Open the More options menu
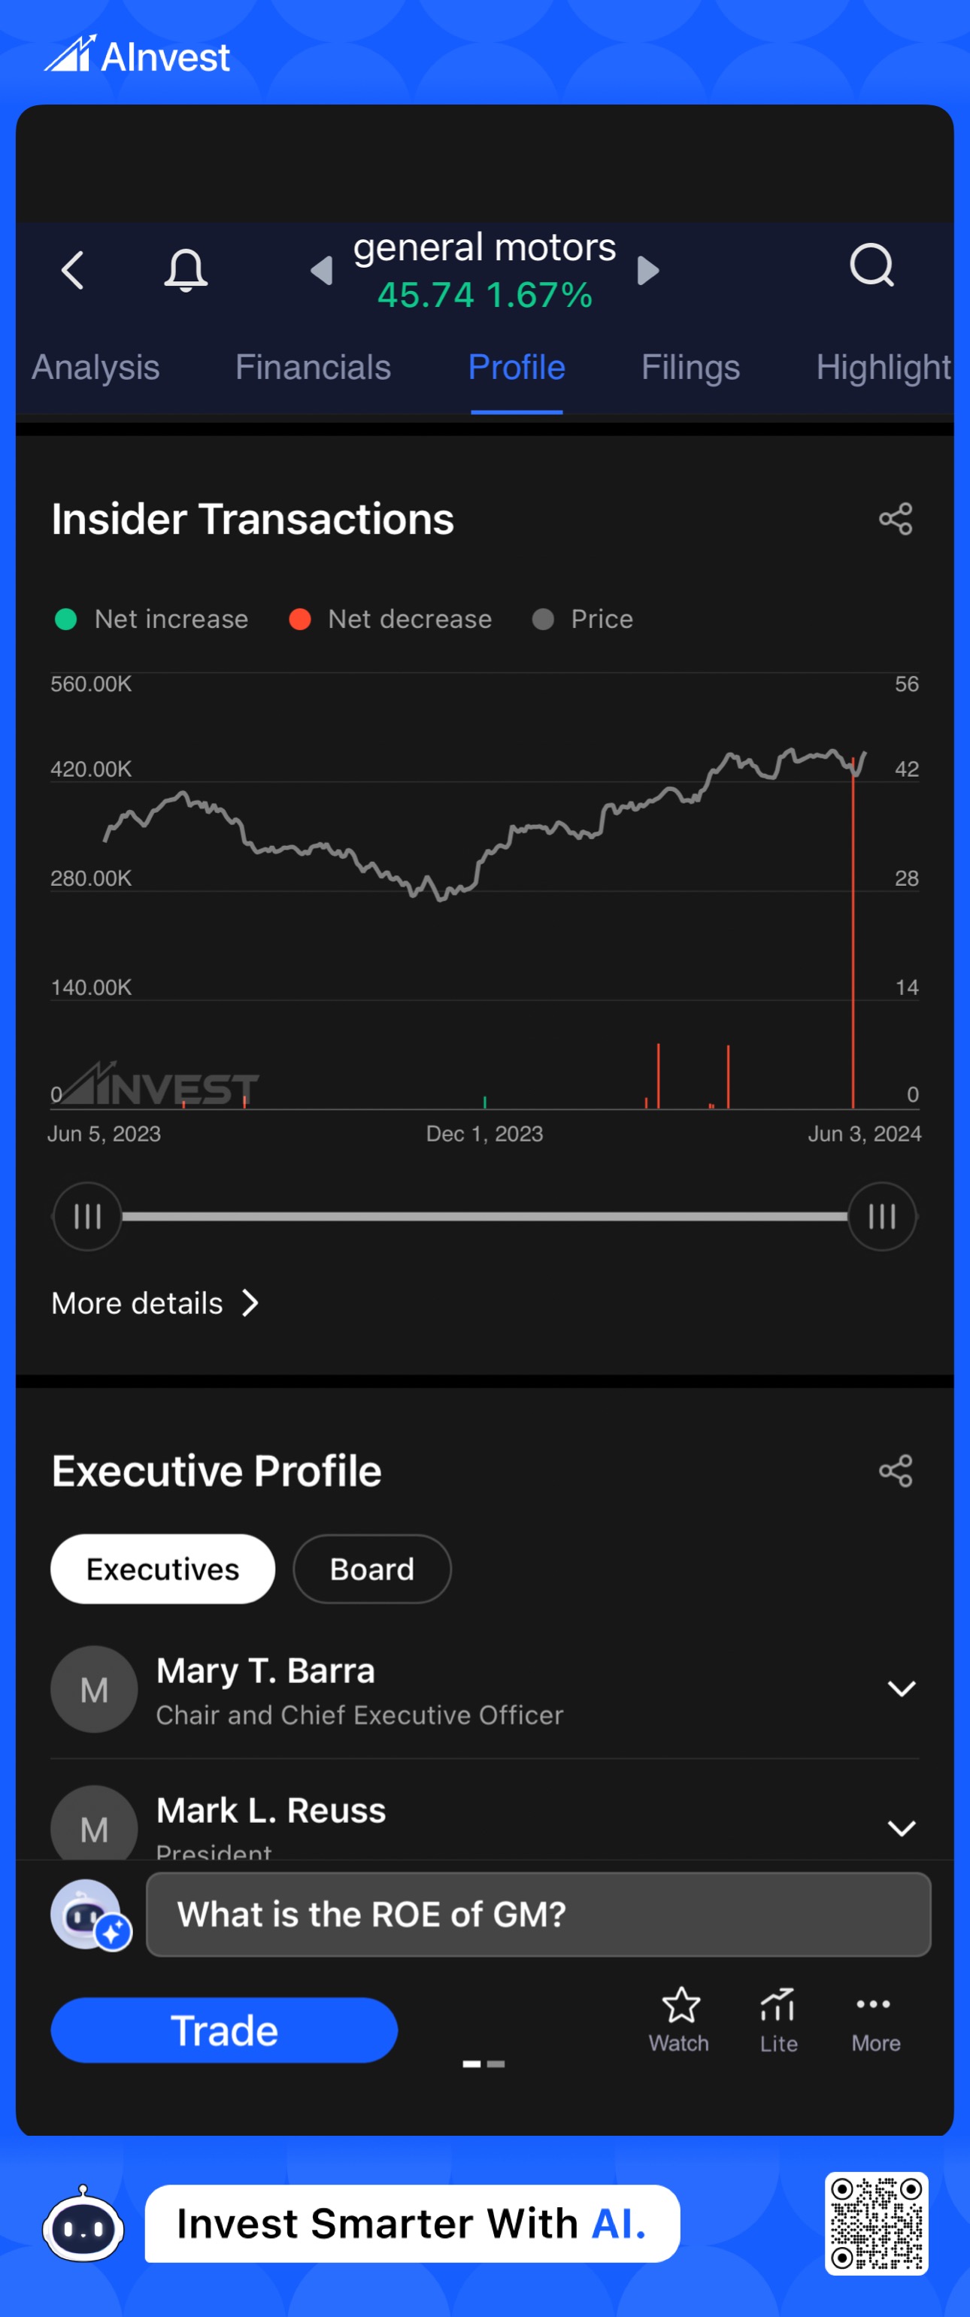The width and height of the screenshot is (970, 2317). (875, 2019)
